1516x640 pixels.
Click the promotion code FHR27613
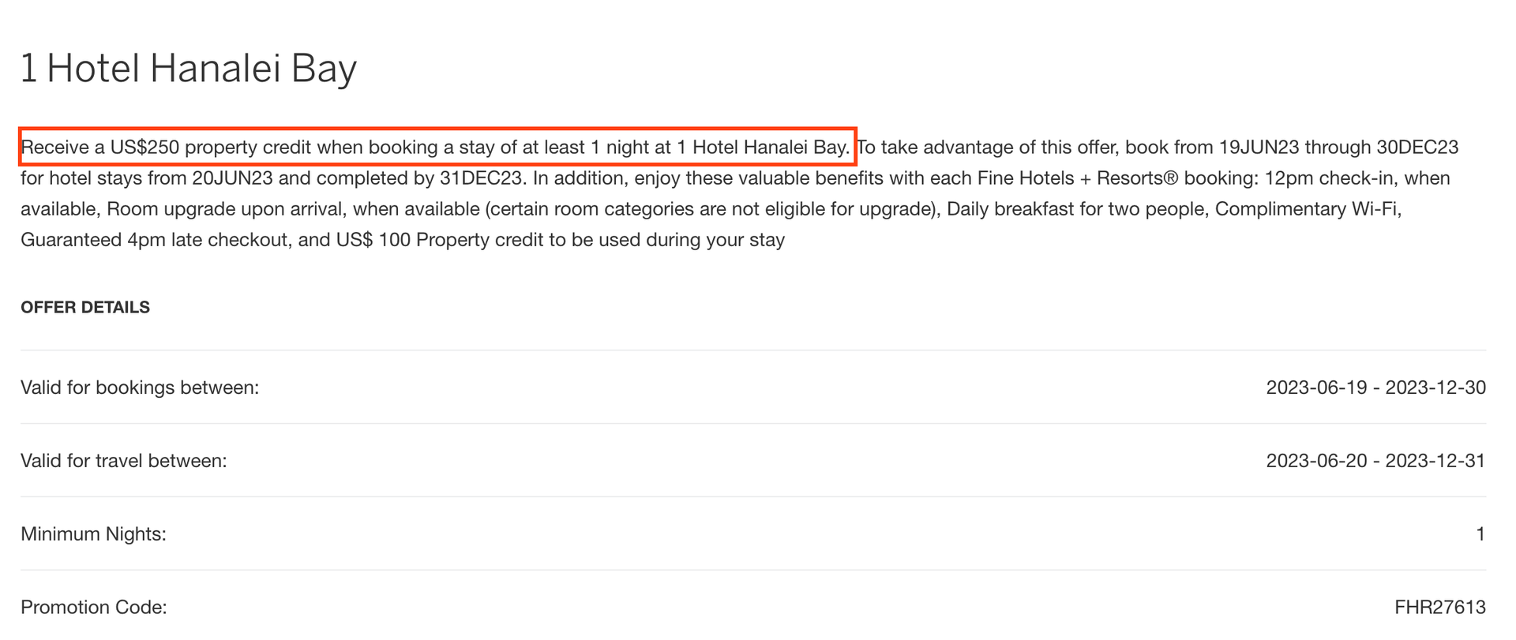pos(1439,608)
